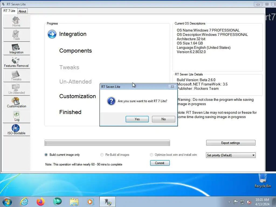Open the Features Removal sidebar icon
Image resolution: width=276 pixels, height=207 pixels.
click(16, 62)
